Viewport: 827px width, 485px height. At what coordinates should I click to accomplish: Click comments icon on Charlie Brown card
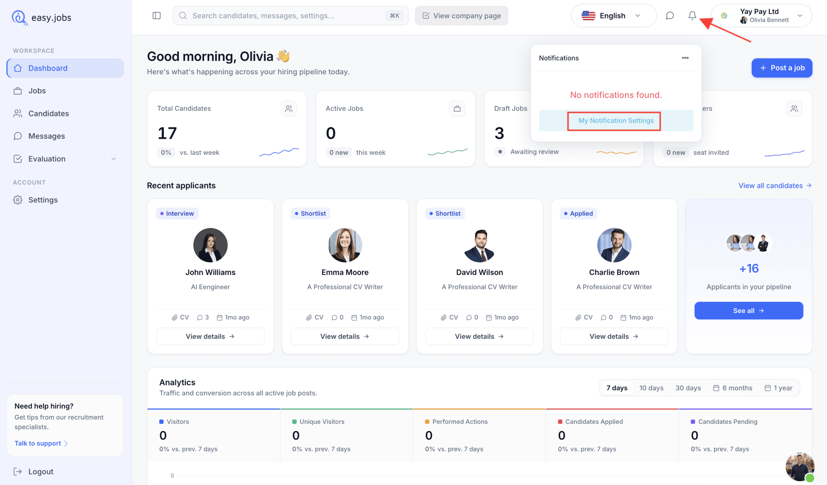(603, 317)
